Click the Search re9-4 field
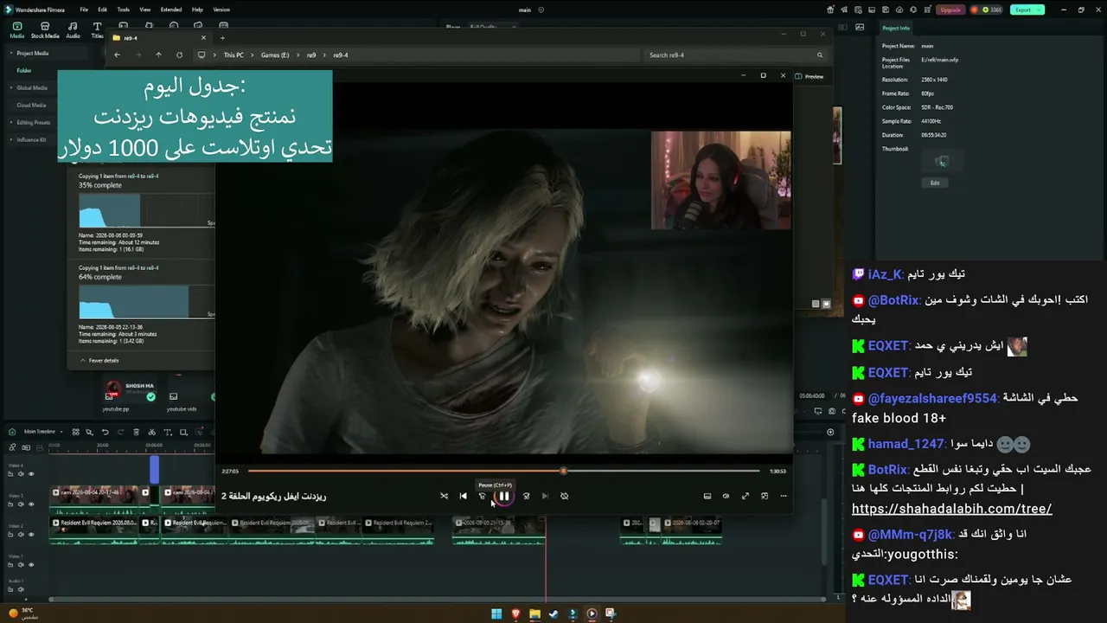 [x=733, y=55]
